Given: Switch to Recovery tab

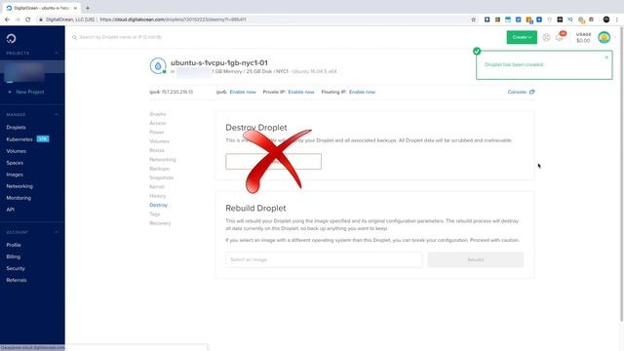Looking at the screenshot, I should point(160,223).
